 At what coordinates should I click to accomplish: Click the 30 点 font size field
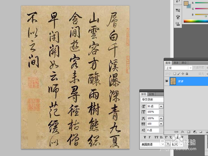coord(153,106)
